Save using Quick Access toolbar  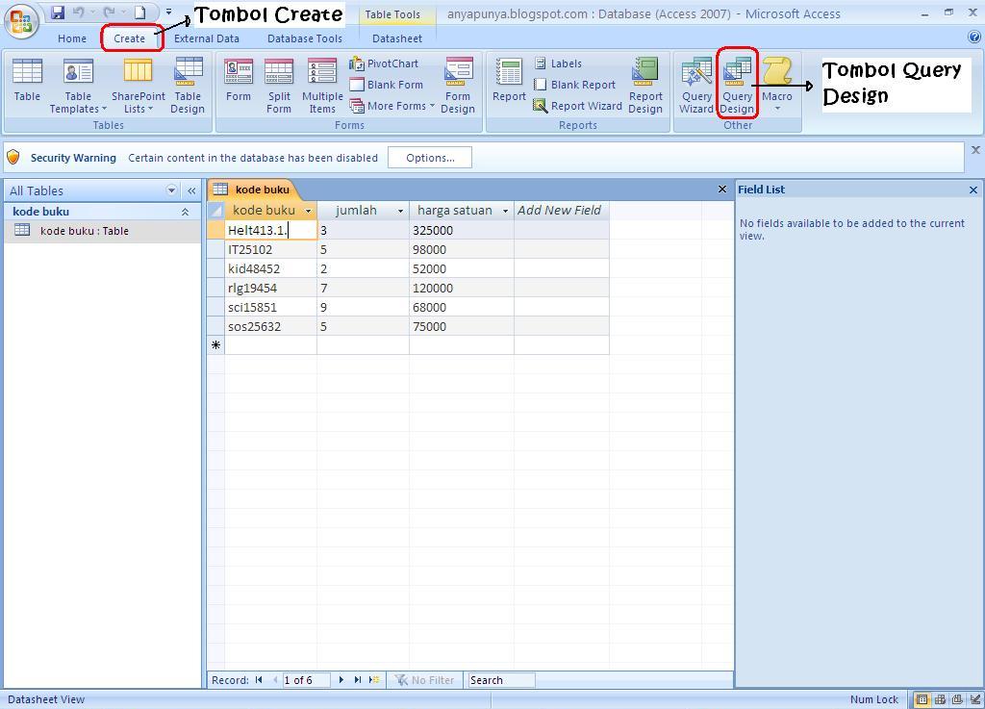(x=58, y=13)
